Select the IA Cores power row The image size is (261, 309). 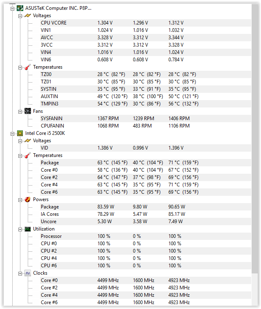pyautogui.click(x=50, y=214)
